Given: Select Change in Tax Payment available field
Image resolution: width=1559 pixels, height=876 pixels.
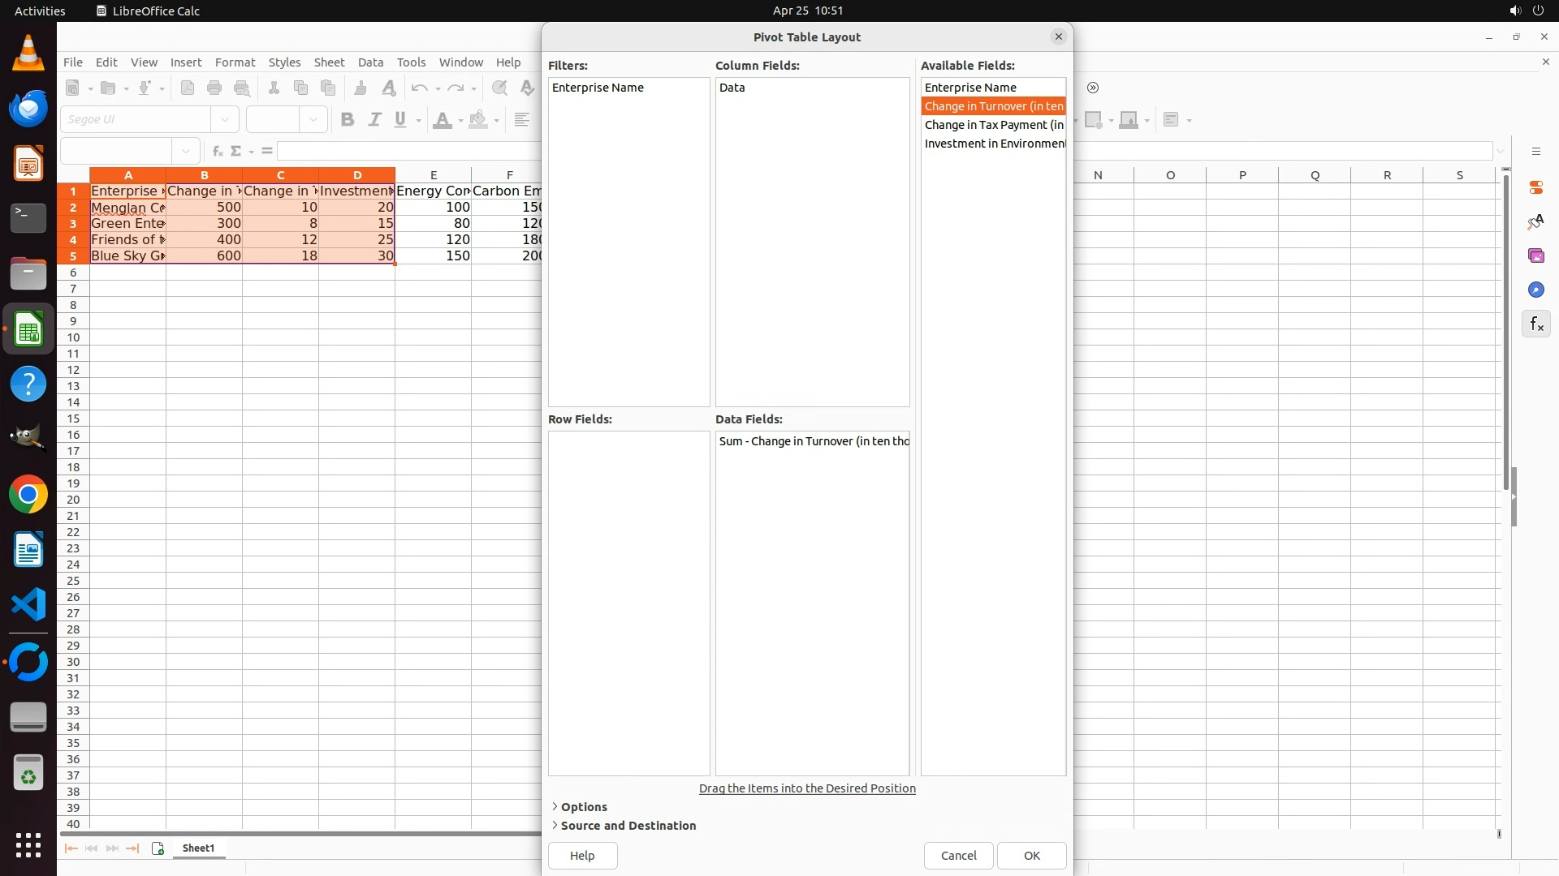Looking at the screenshot, I should click(x=993, y=125).
